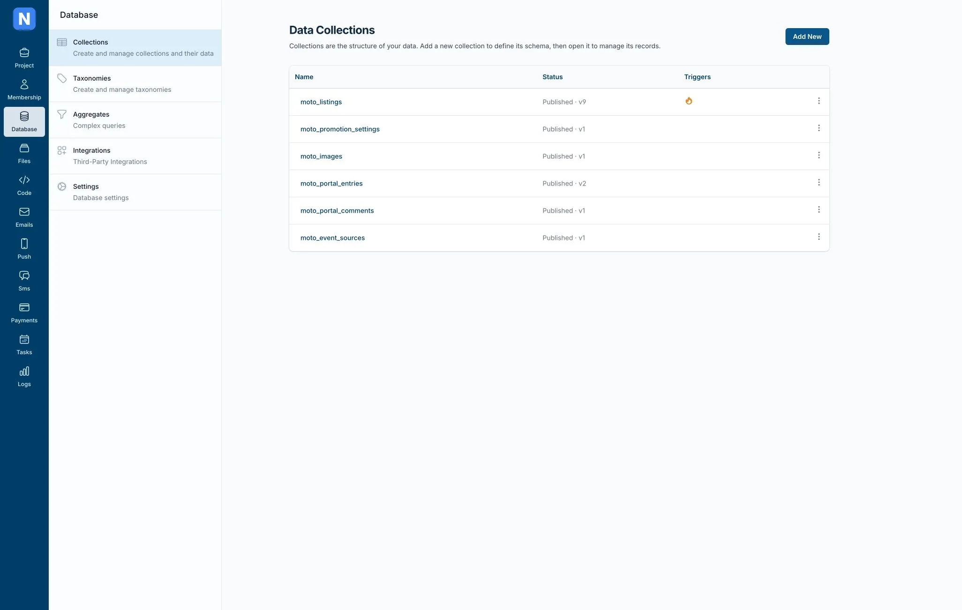
Task: Open Payments in the sidebar
Action: tap(24, 313)
